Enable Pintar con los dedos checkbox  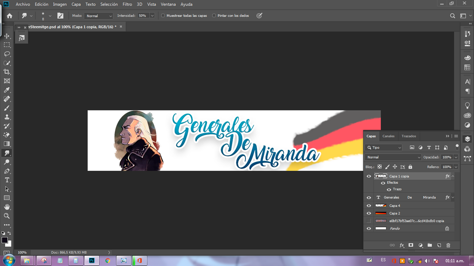(x=214, y=16)
